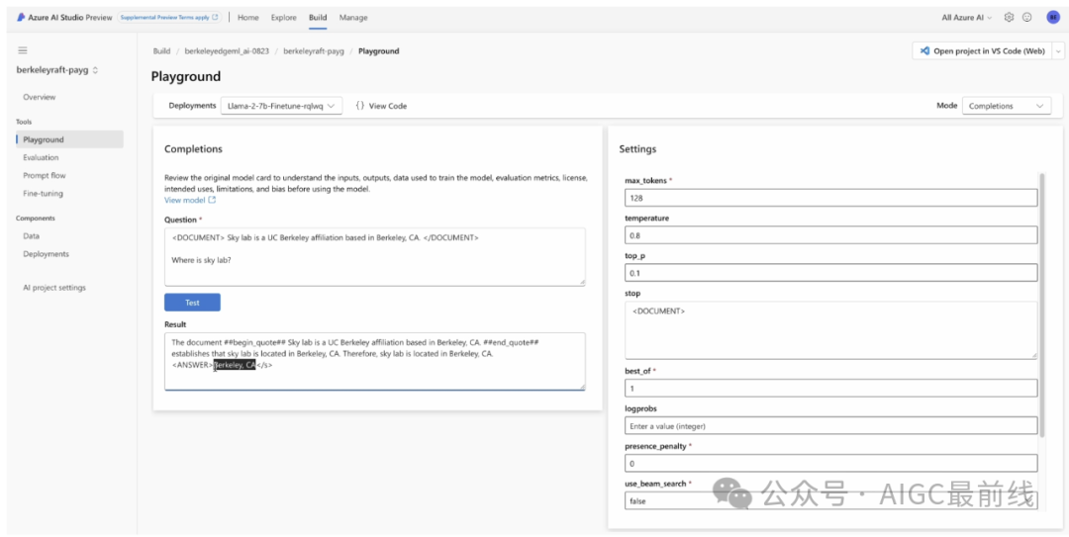Click the feedback smiley face icon
The width and height of the screenshot is (1069, 537).
tap(1026, 18)
